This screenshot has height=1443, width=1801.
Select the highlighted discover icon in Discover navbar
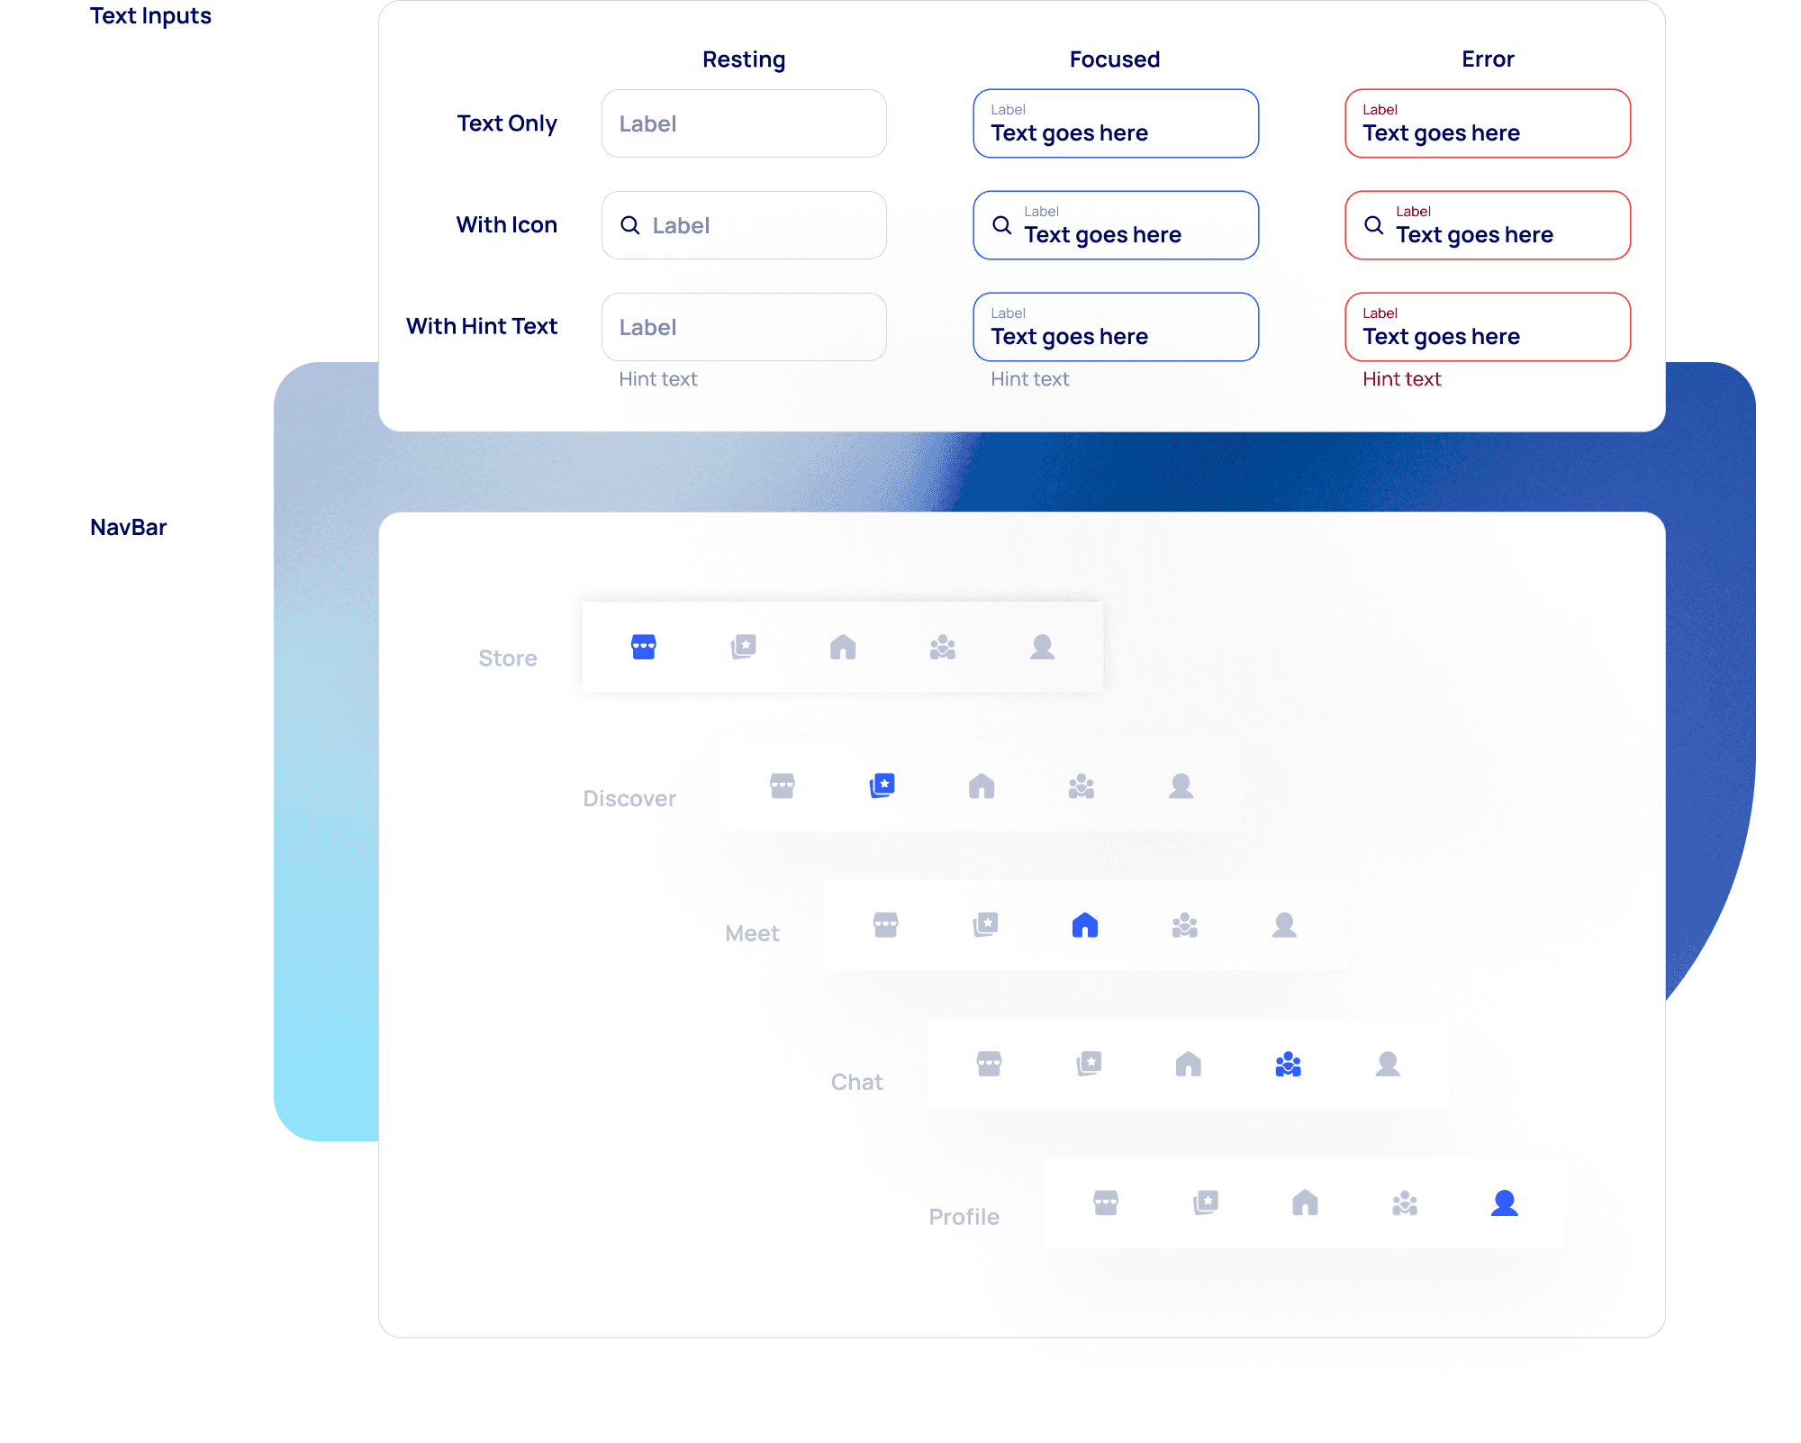coord(882,785)
